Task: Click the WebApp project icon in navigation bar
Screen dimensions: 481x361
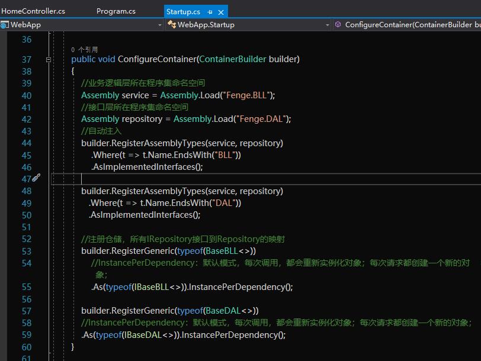Action: tap(5, 25)
